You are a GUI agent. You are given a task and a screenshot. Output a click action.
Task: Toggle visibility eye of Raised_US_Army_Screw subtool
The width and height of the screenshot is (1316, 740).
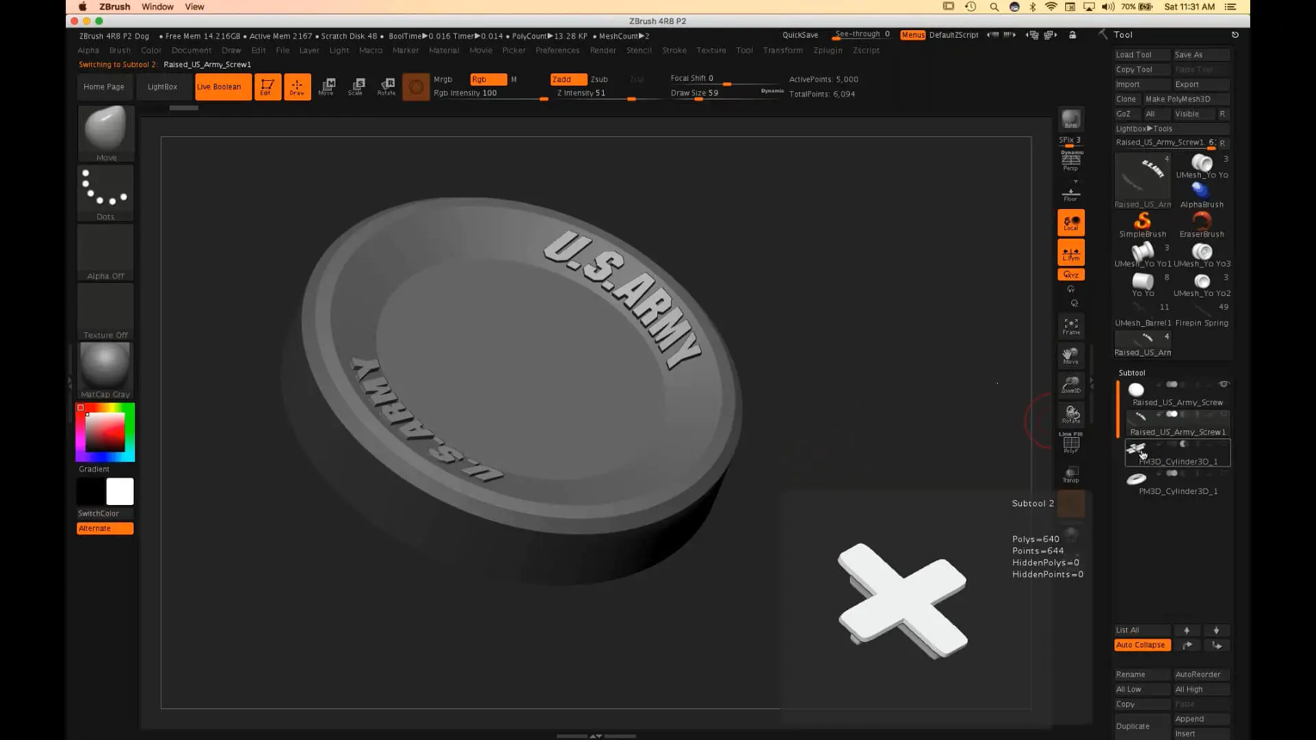pyautogui.click(x=1223, y=384)
